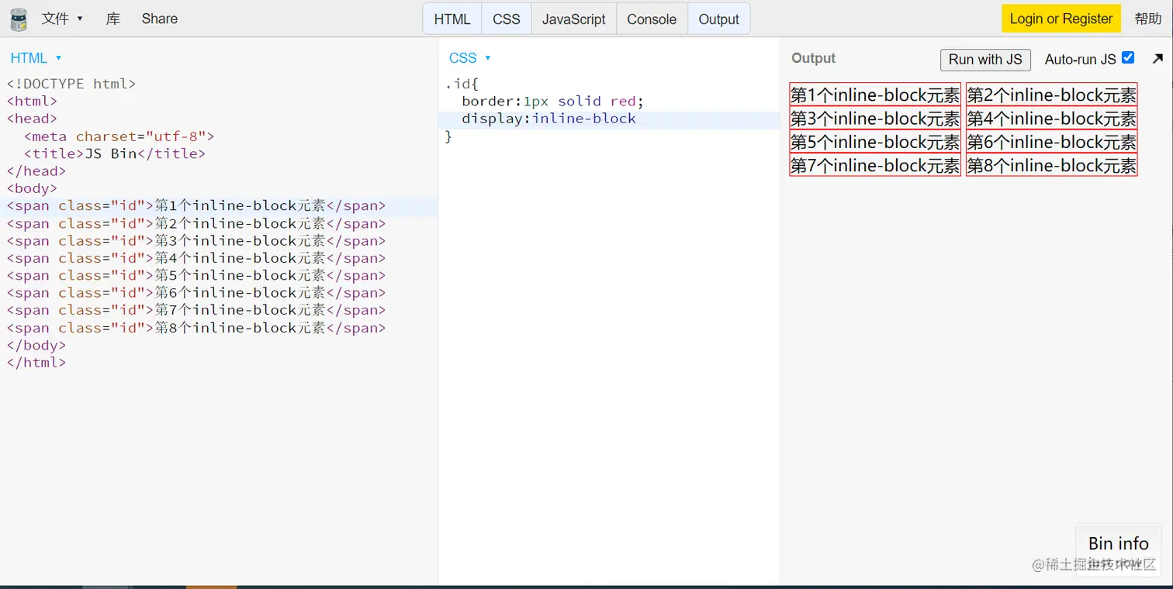Click the span line for 第2个inline-block元素 in HTML
This screenshot has height=589, width=1173.
[x=196, y=224]
